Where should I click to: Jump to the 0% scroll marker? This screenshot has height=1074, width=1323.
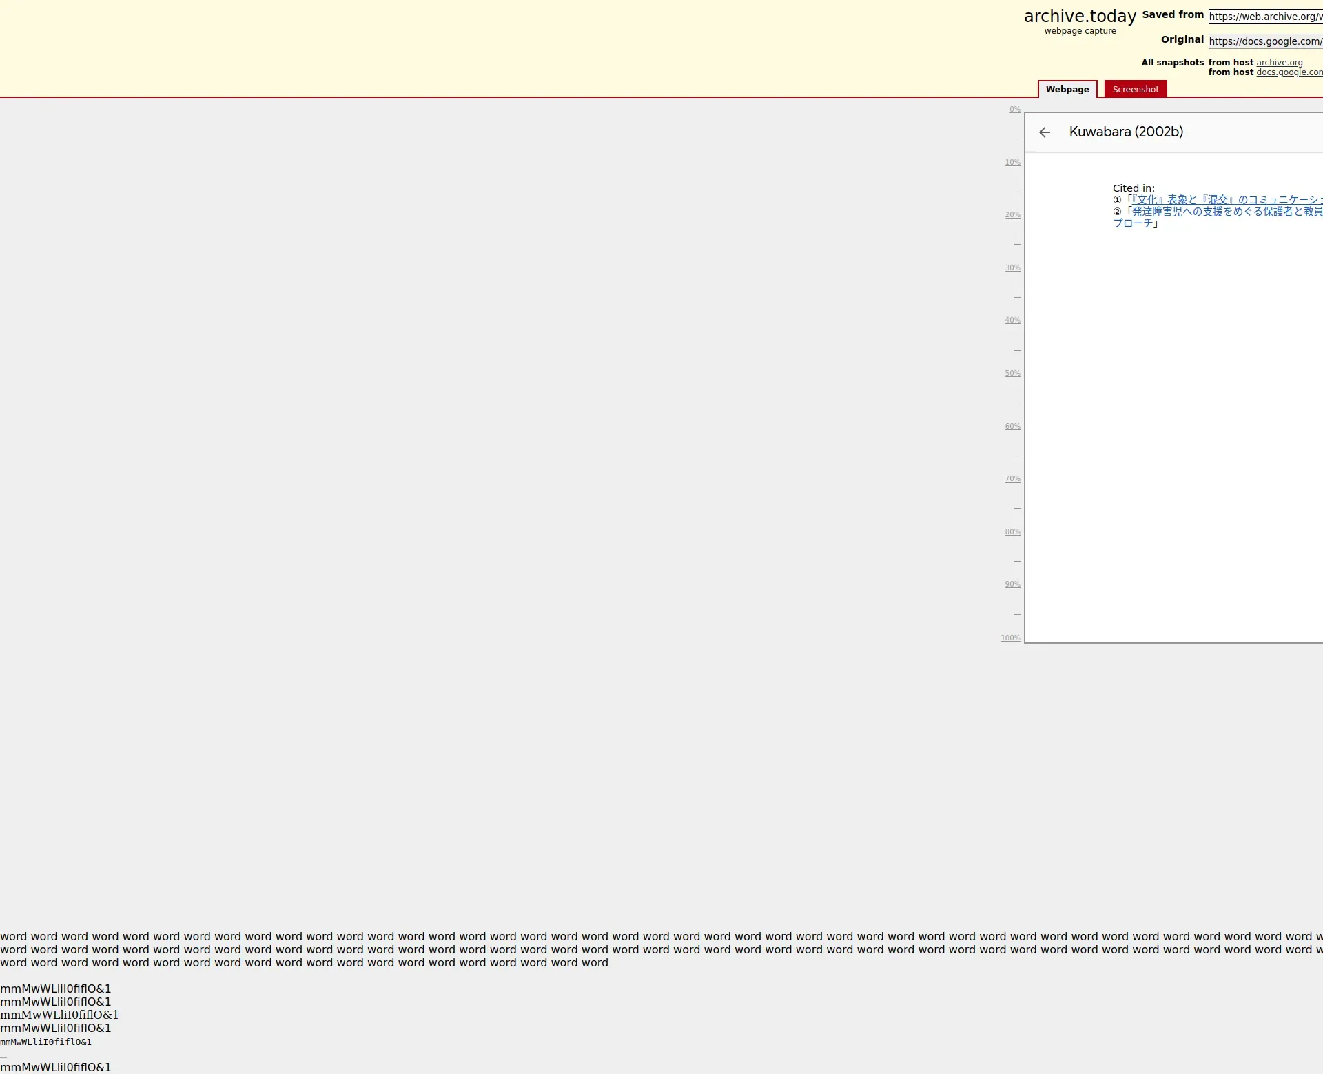1014,110
